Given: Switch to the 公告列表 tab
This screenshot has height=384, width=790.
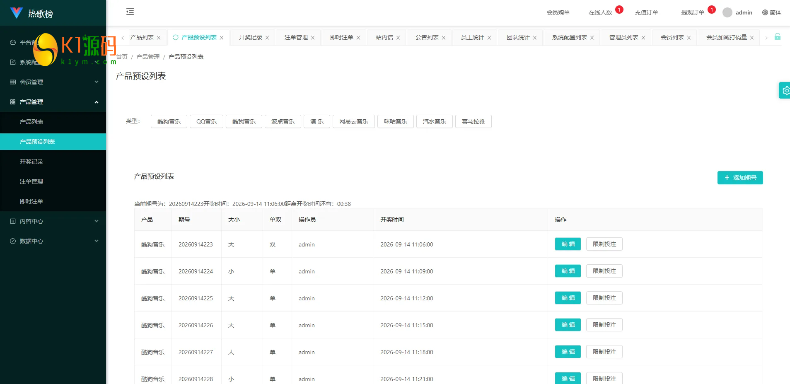Looking at the screenshot, I should pos(427,37).
